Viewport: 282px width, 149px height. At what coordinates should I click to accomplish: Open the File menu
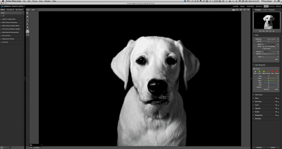tap(24, 1)
